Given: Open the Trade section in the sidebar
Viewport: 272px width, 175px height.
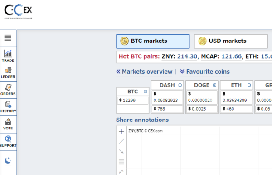Looking at the screenshot, I should tap(8, 56).
